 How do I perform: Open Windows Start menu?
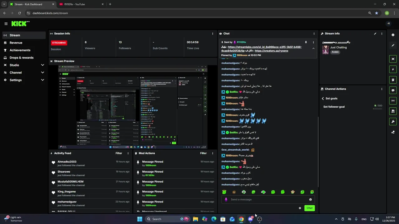140,219
